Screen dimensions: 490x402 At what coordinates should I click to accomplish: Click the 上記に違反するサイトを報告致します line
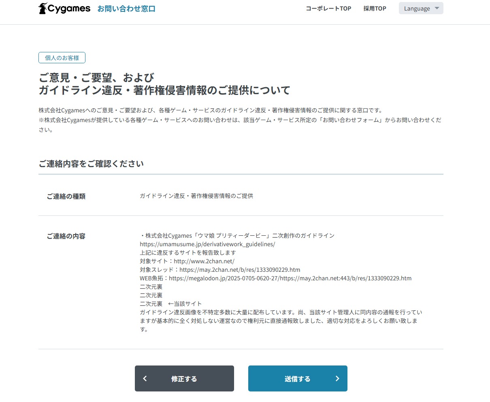tap(188, 253)
